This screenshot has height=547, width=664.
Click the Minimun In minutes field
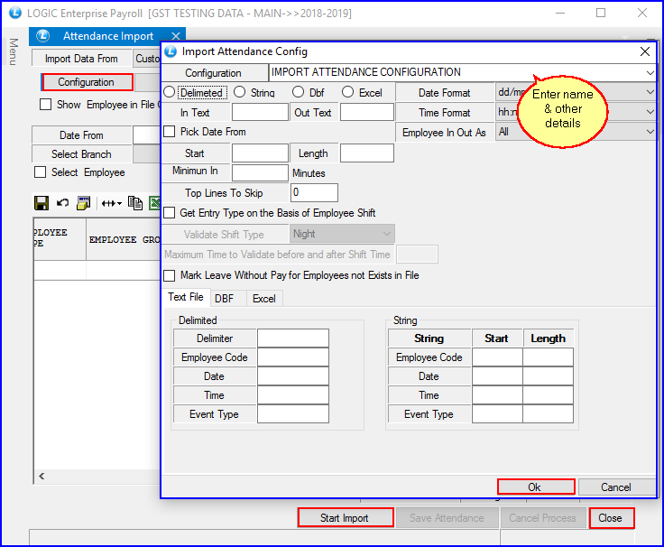(260, 172)
